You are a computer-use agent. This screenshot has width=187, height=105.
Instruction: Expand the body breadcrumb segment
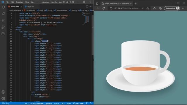click(x=49, y=10)
